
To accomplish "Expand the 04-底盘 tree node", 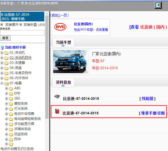I will pos(2,68).
